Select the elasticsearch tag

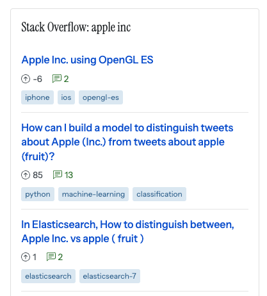pos(48,276)
